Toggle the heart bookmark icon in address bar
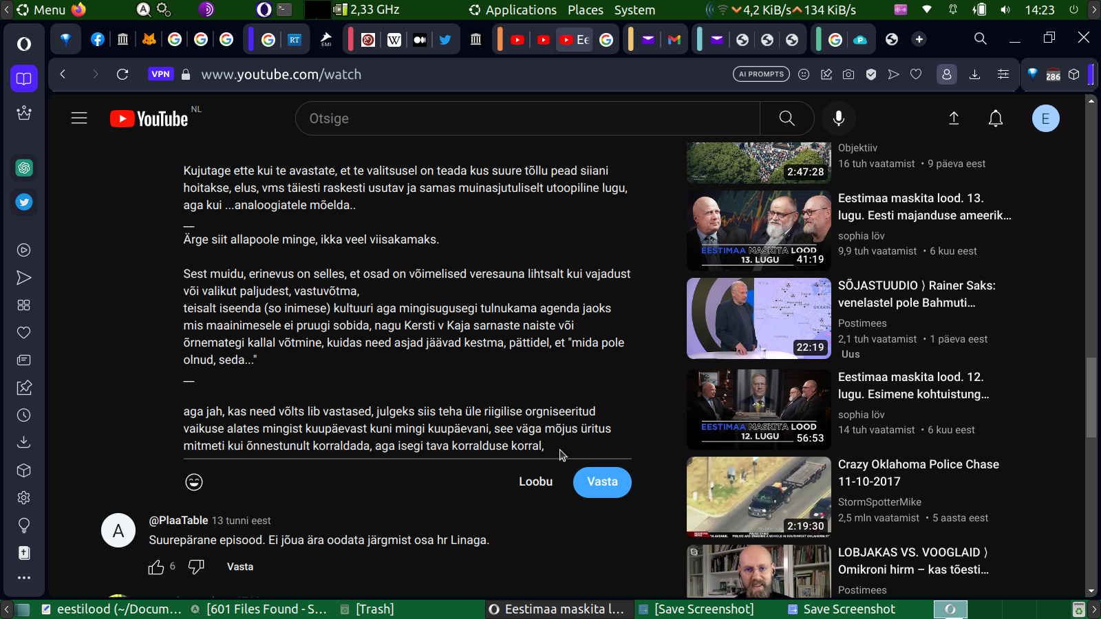This screenshot has height=619, width=1101. [x=916, y=74]
